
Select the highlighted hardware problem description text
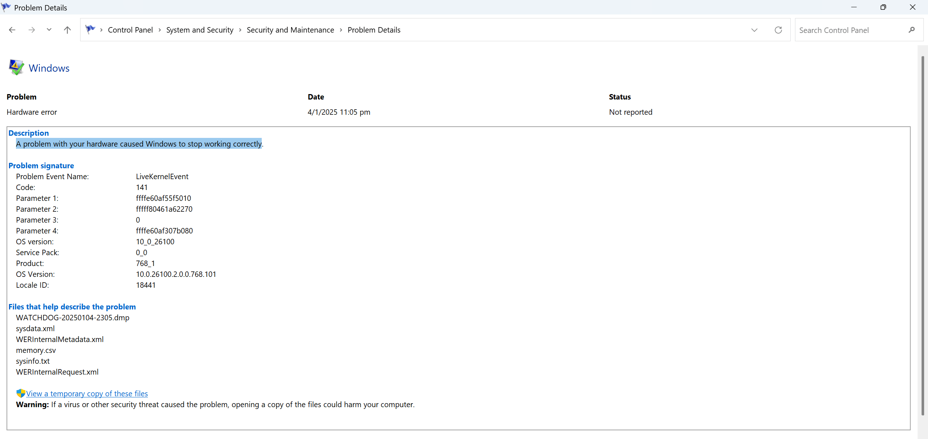click(x=139, y=144)
